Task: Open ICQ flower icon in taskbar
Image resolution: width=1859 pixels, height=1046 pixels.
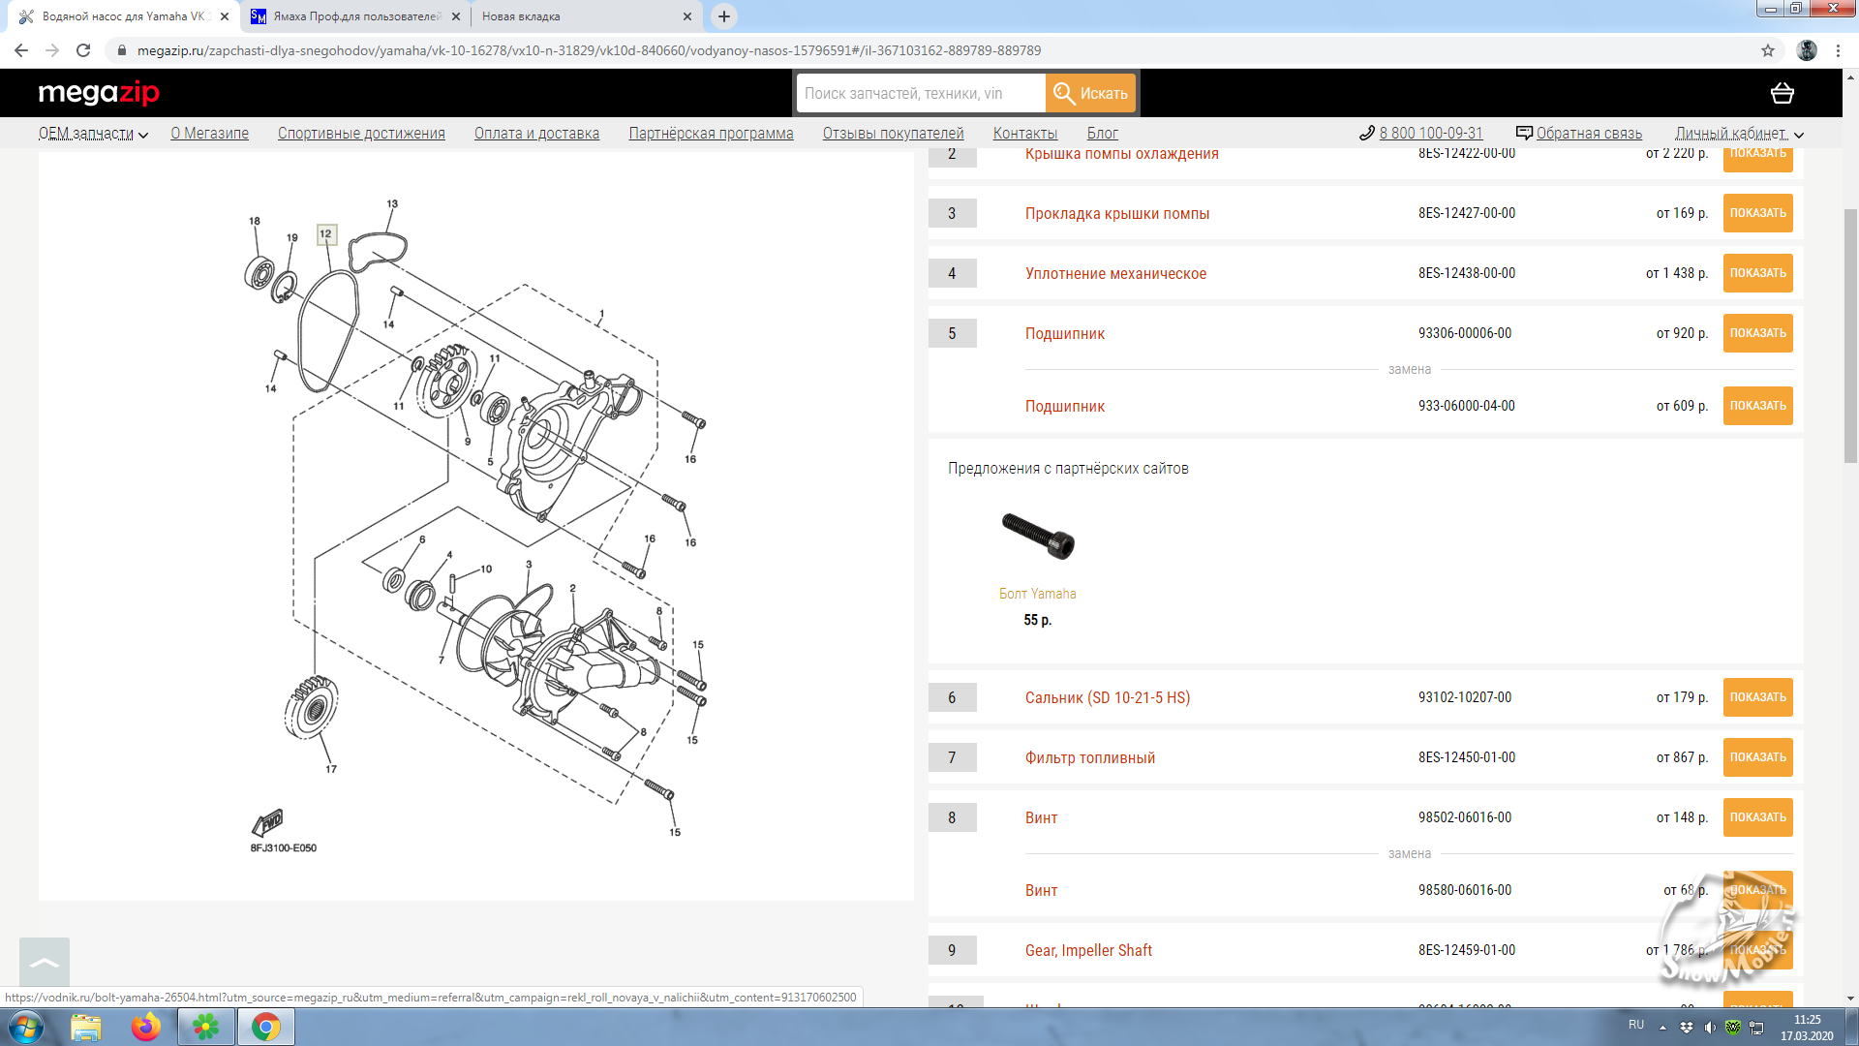Action: tap(206, 1027)
